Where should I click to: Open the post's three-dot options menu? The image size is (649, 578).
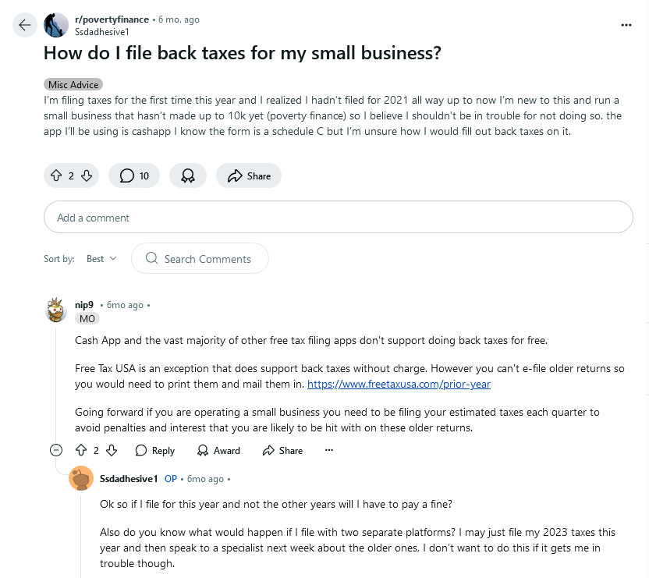pos(626,25)
